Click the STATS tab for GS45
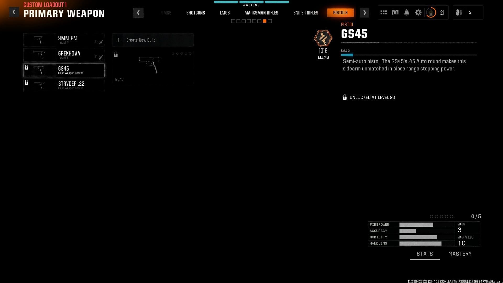This screenshot has width=503, height=283. tap(425, 254)
